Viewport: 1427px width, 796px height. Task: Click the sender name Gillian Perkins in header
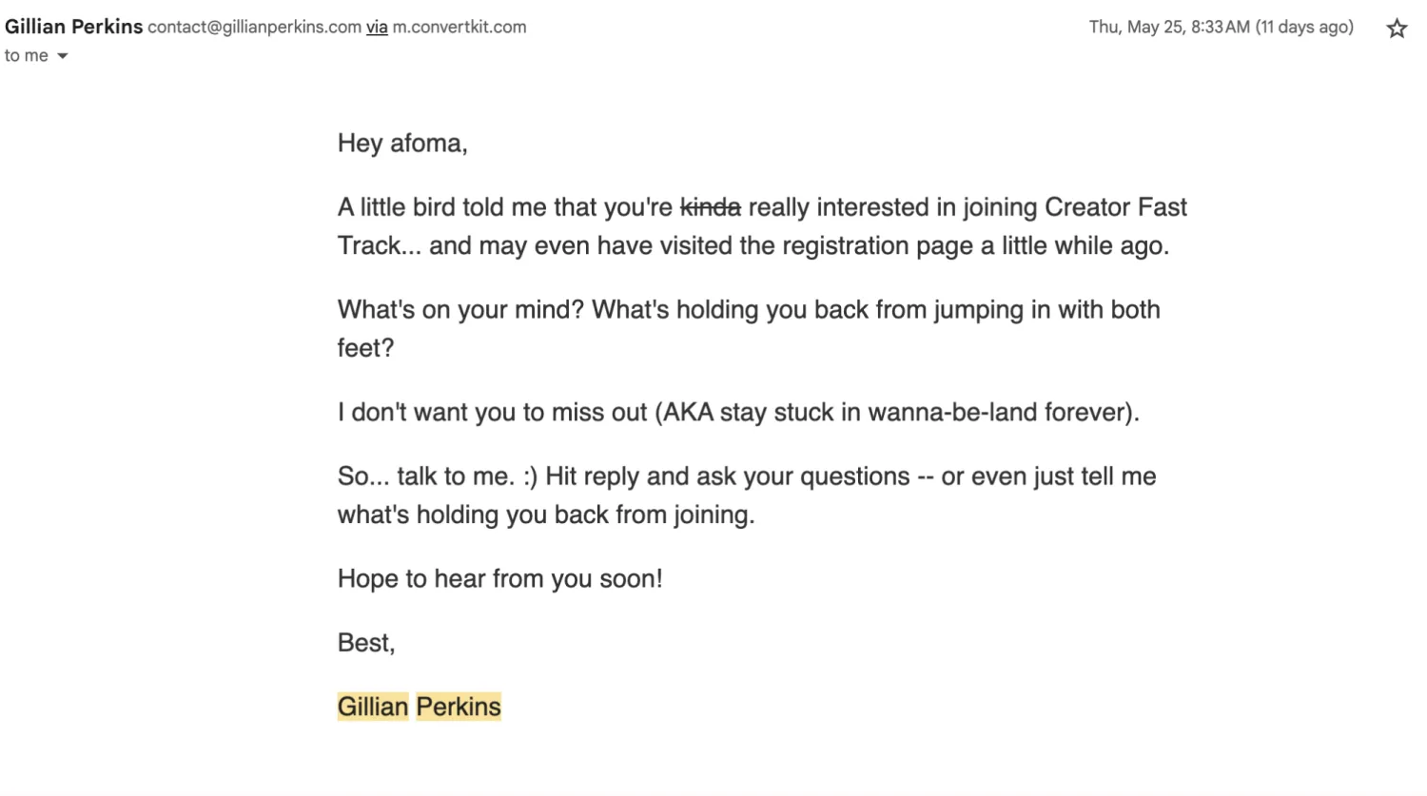73,27
